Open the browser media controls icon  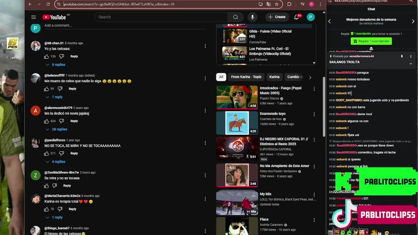pyautogui.click(x=302, y=4)
